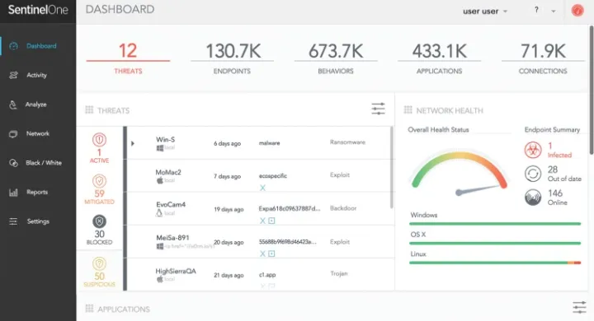
Task: Go to Dashboard menu item
Action: 41,46
